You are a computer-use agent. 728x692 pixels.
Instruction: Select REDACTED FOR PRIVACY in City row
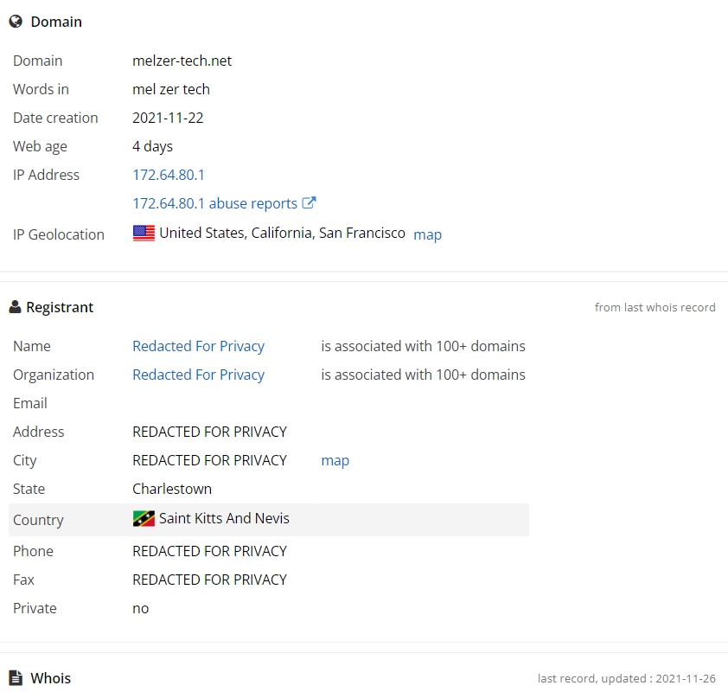pos(209,460)
